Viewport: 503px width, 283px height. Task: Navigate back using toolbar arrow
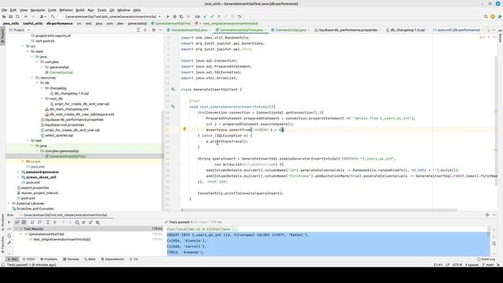pyautogui.click(x=26, y=17)
